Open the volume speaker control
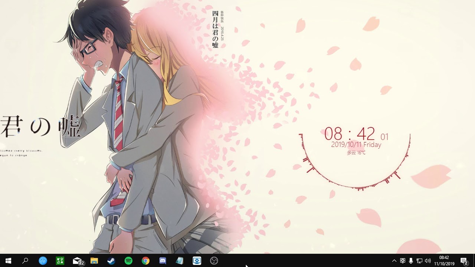Viewport: 475px width, 267px height. [428, 261]
